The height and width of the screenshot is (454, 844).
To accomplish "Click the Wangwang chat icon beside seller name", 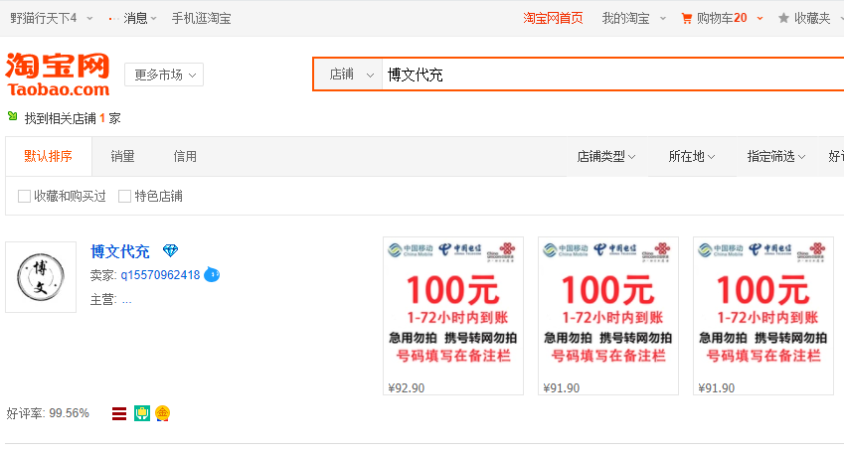I will click(x=212, y=275).
